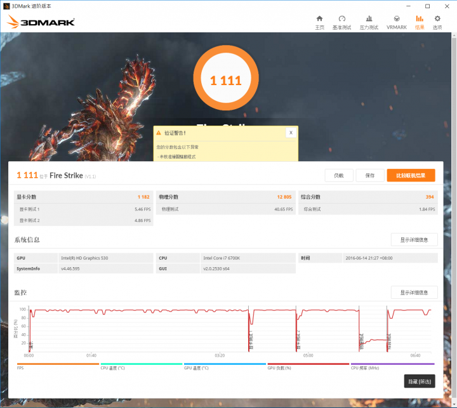This screenshot has width=457, height=408.
Task: Click the Intel Core i7 6700K value
Action: [222, 258]
